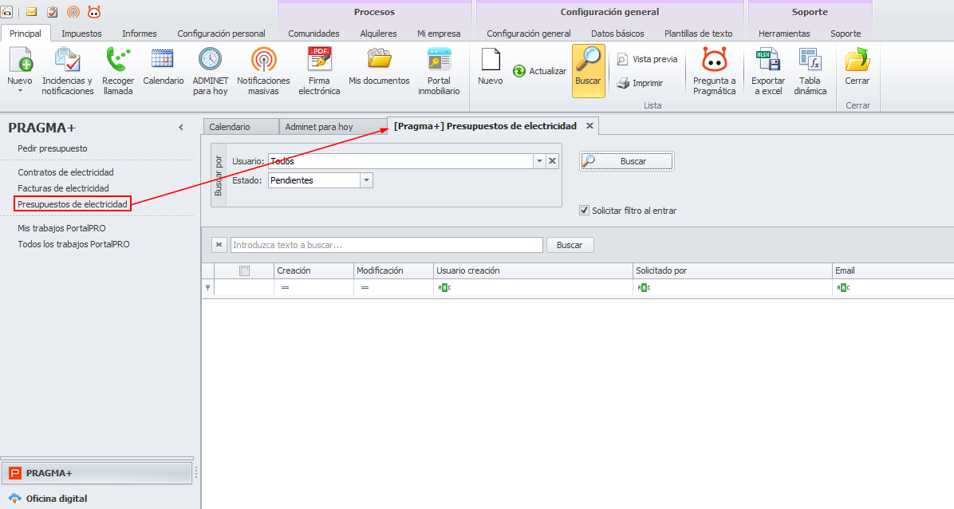Image resolution: width=954 pixels, height=509 pixels.
Task: Click the red mascot icon in the quick access bar
Action: [x=93, y=11]
